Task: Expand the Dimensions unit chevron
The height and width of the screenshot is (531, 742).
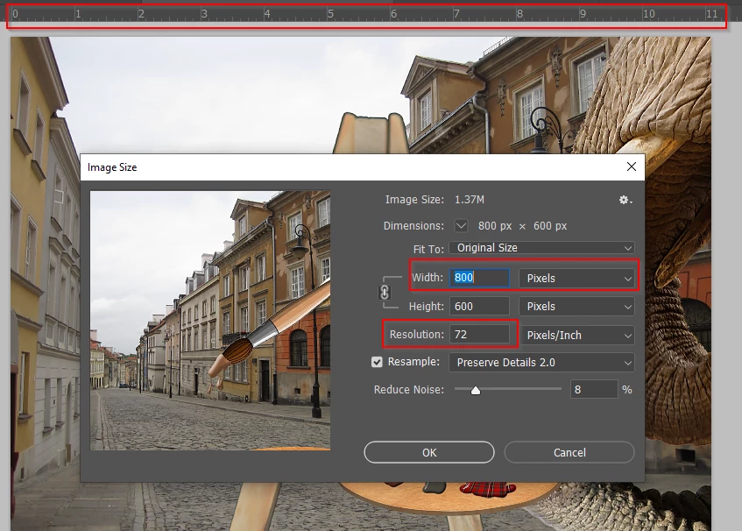Action: click(x=461, y=226)
